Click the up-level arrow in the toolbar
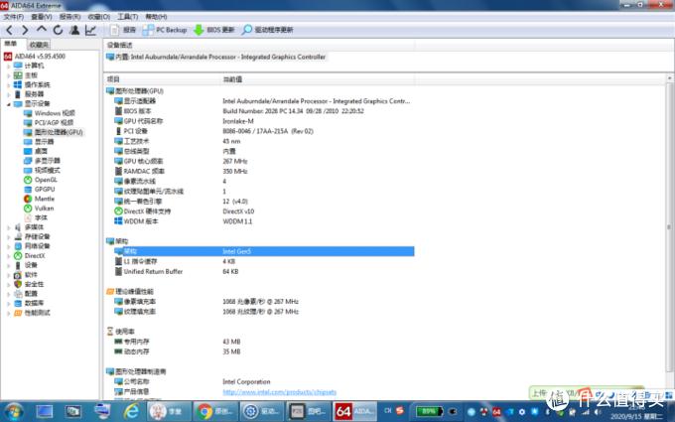The image size is (675, 422). [x=42, y=29]
